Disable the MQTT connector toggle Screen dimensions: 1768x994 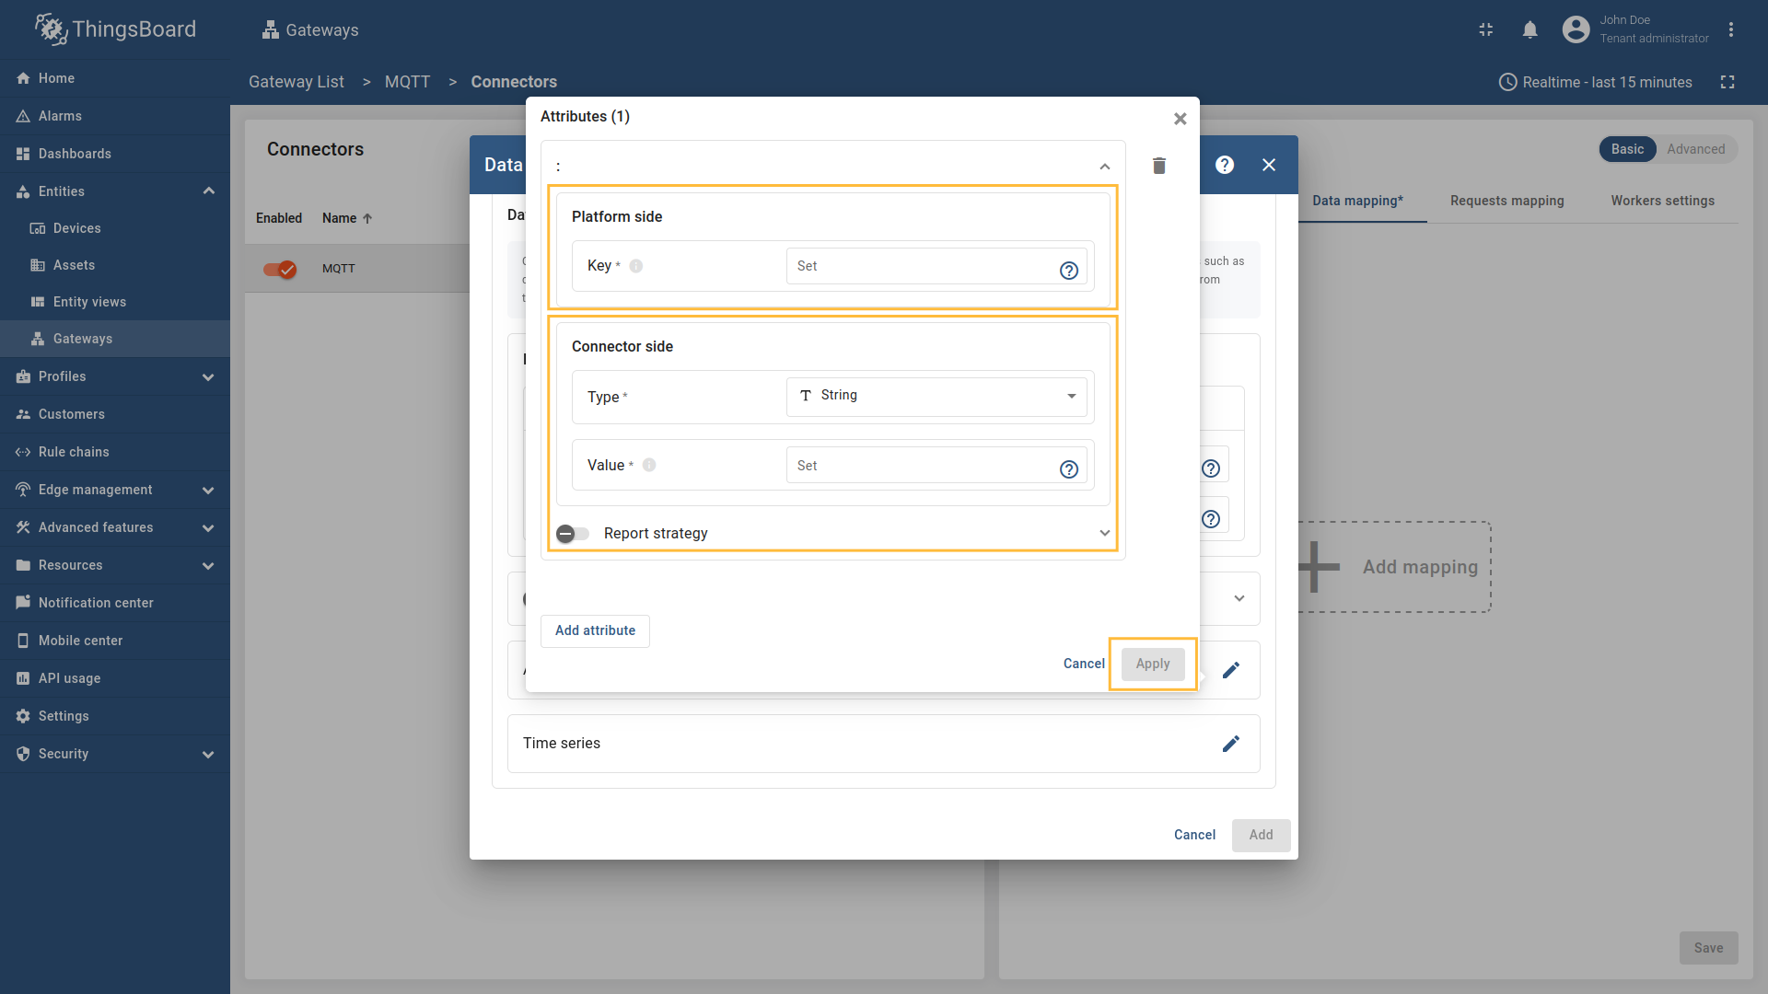[x=279, y=270]
